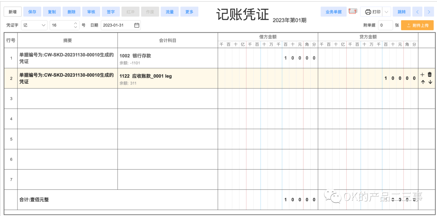Screen dimensions: 437x216
Task: Click the calendar icon in date field
Action: [x=137, y=25]
